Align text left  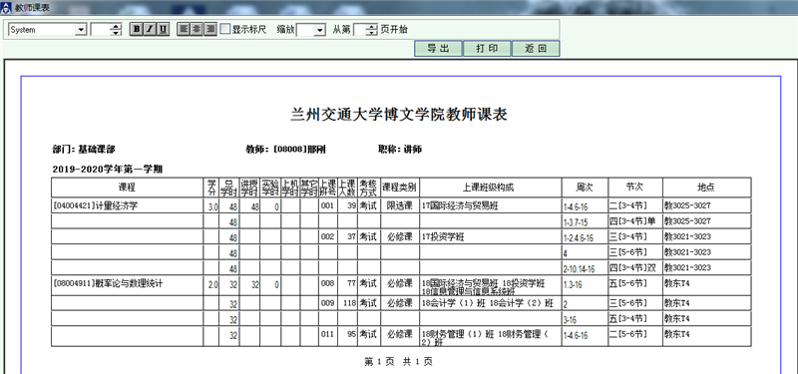(x=184, y=30)
